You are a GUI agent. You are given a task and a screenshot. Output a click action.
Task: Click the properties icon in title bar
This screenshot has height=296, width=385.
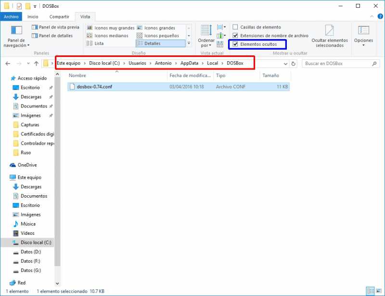point(19,6)
